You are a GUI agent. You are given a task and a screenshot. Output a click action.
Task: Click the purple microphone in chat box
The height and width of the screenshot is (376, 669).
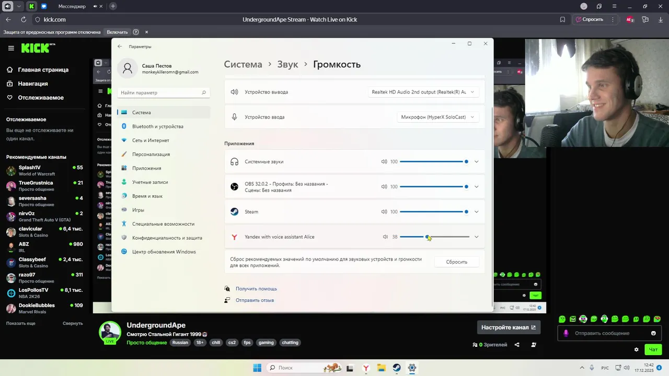point(566,333)
